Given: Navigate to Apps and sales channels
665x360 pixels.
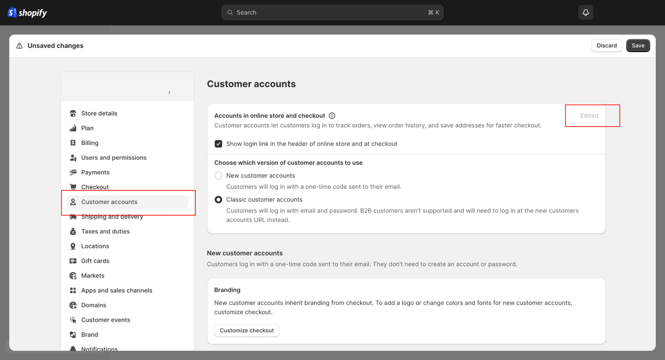Looking at the screenshot, I should (117, 290).
